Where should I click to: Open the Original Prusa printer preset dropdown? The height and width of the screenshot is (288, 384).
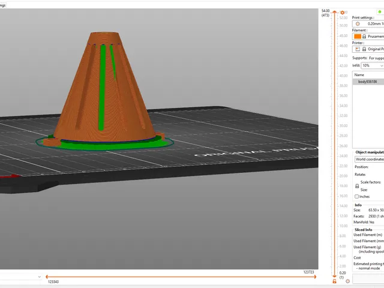[x=368, y=49]
